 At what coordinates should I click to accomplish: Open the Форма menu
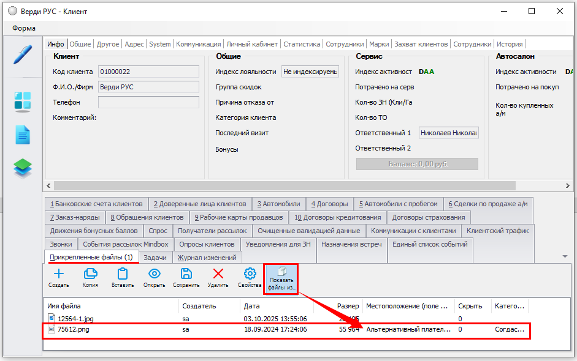click(24, 28)
